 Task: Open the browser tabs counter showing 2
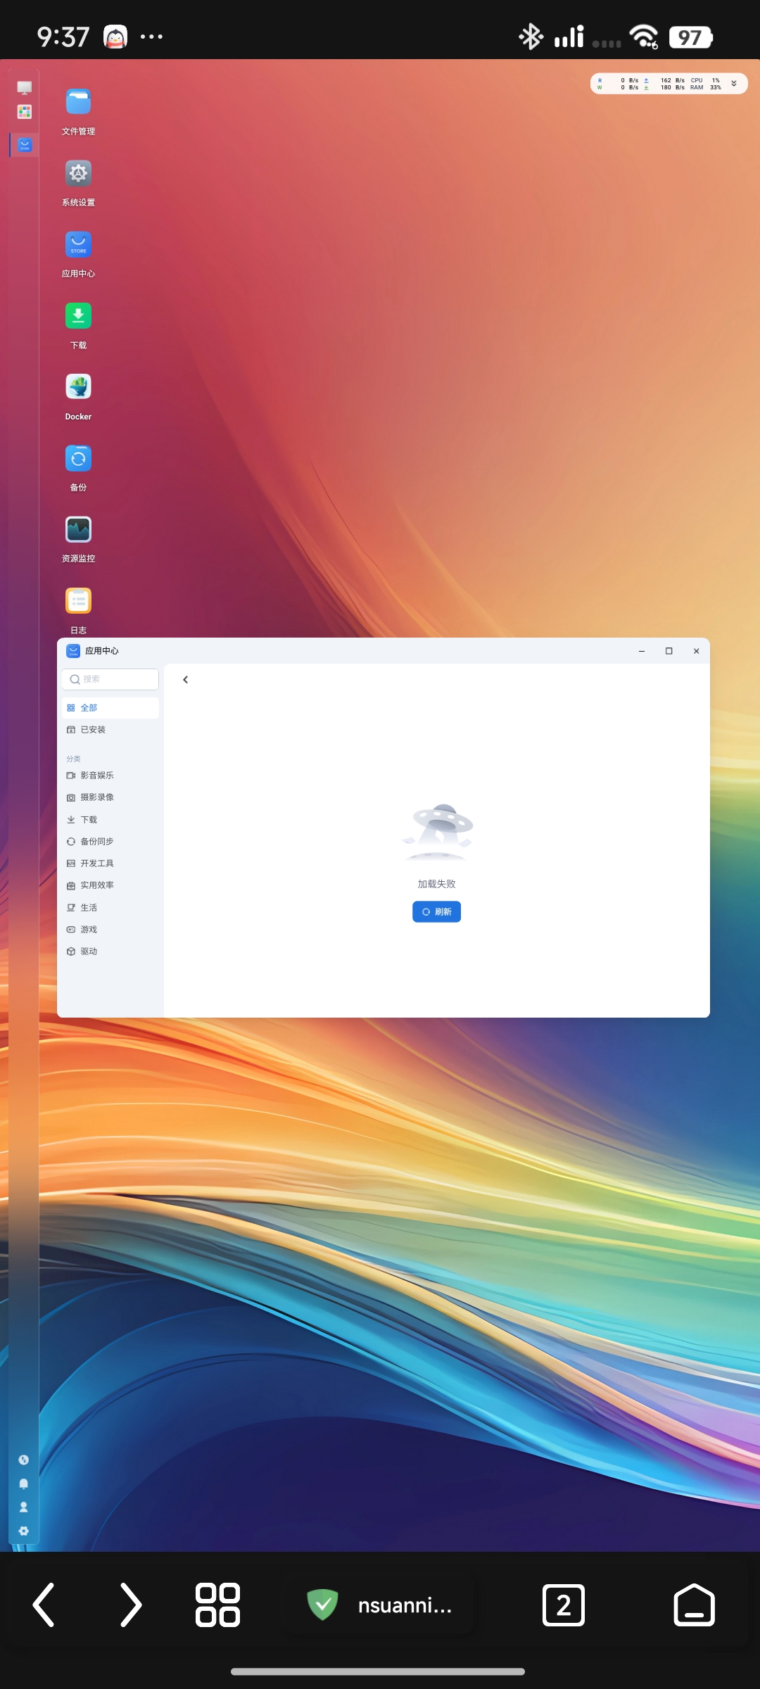tap(563, 1605)
